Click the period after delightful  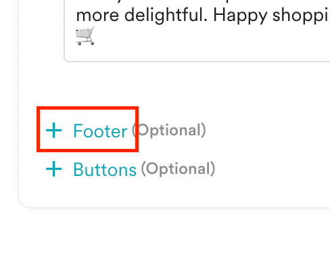click(x=205, y=20)
